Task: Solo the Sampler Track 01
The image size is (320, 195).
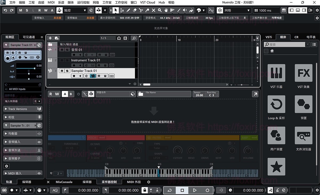Action: point(67,71)
